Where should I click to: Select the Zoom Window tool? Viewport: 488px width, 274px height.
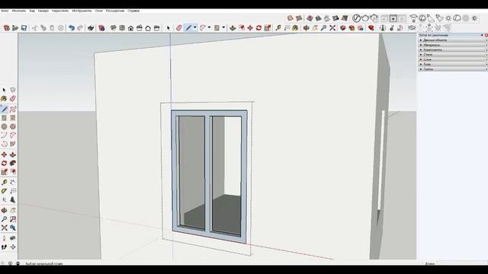pyautogui.click(x=13, y=219)
